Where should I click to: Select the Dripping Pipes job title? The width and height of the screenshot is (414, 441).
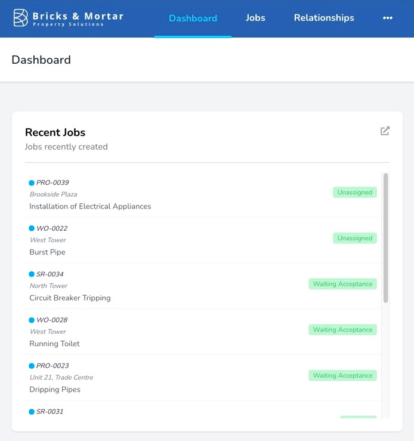(x=55, y=390)
